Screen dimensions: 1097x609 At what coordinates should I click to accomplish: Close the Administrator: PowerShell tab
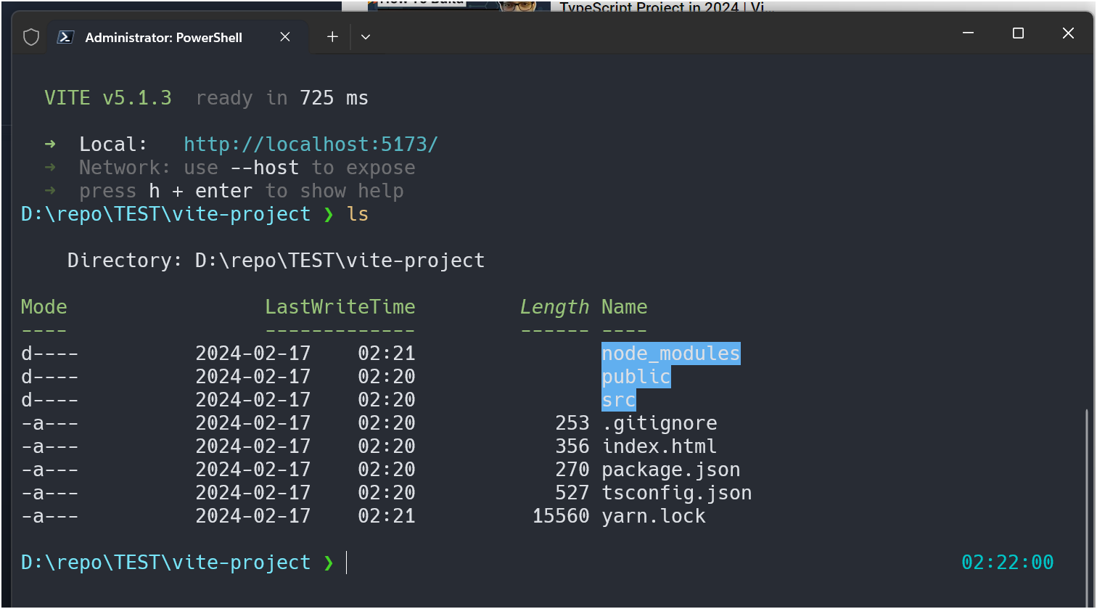(285, 37)
